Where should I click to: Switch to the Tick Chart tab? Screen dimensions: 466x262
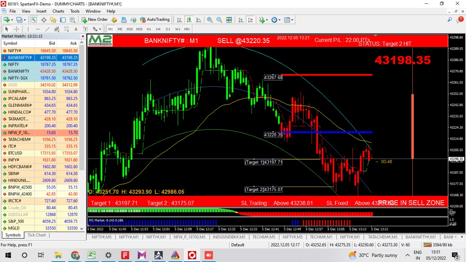(x=37, y=235)
